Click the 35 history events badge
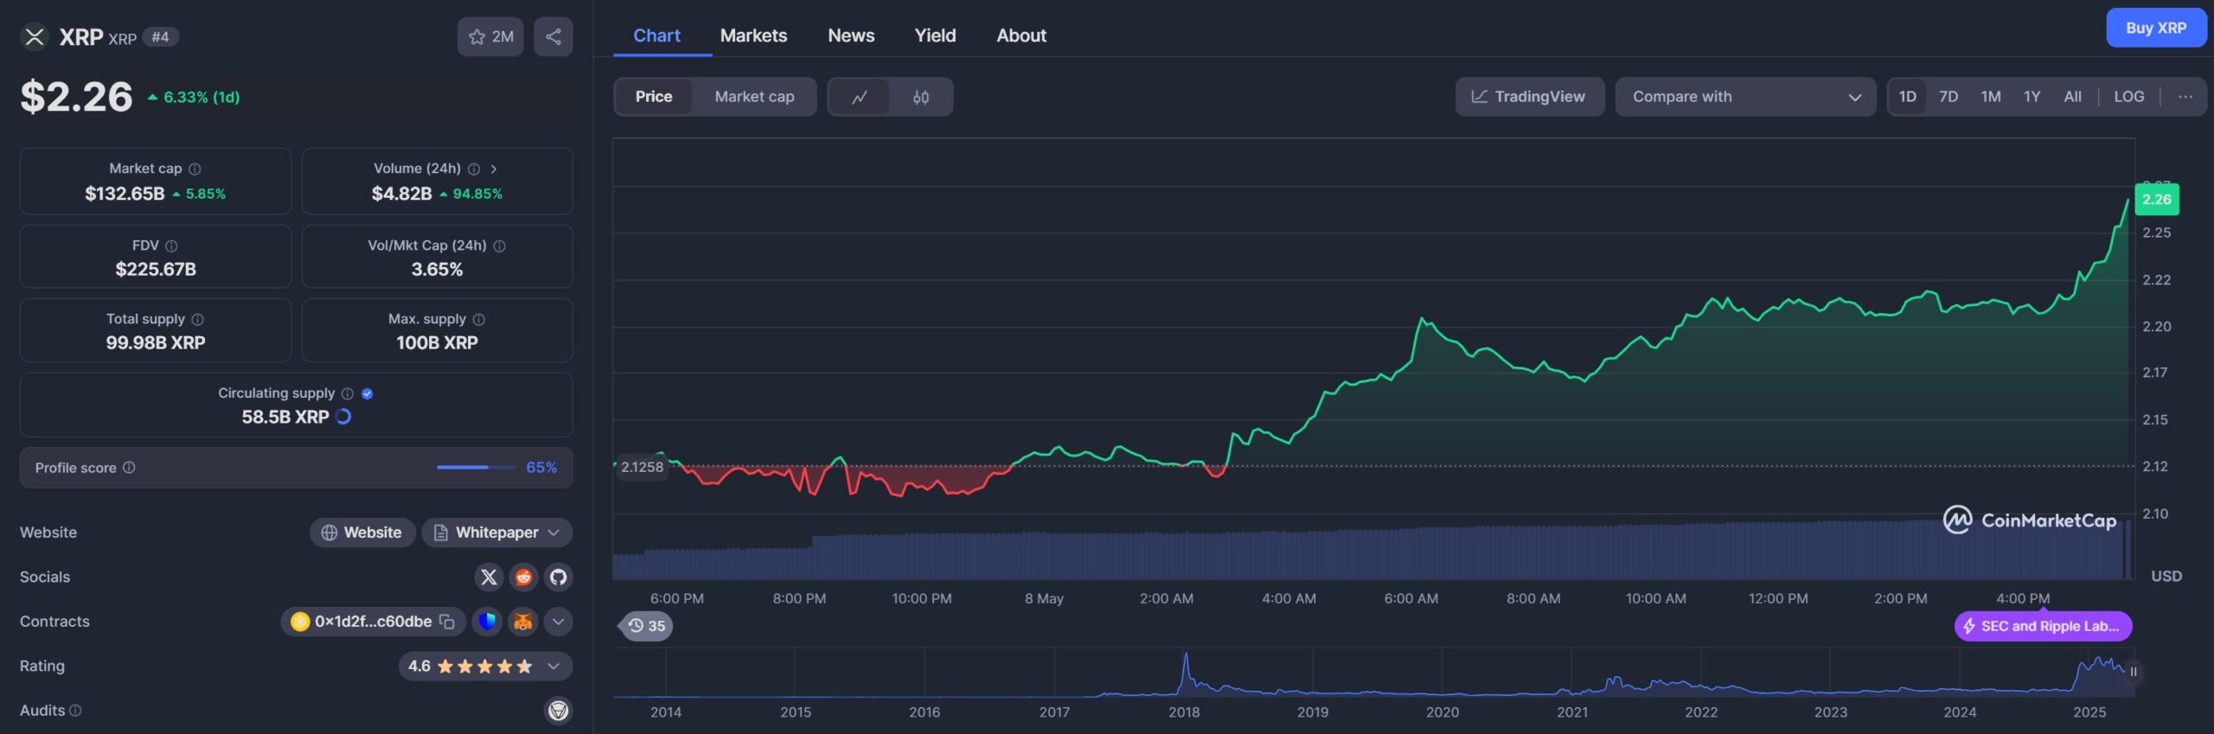 (646, 626)
